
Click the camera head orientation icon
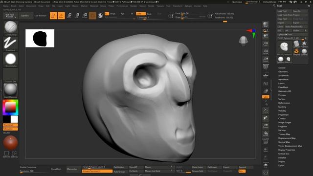244,41
